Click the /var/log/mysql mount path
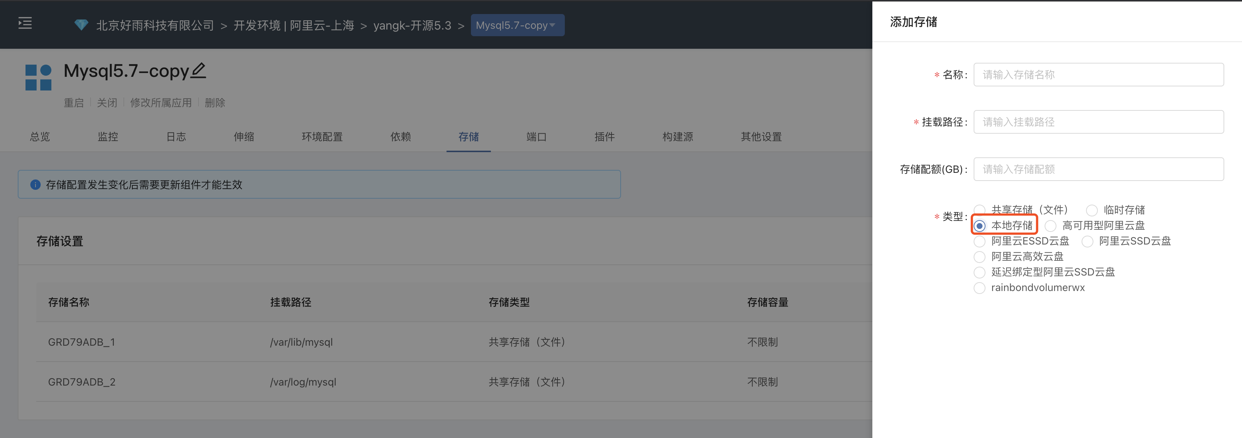Image resolution: width=1242 pixels, height=438 pixels. 303,382
